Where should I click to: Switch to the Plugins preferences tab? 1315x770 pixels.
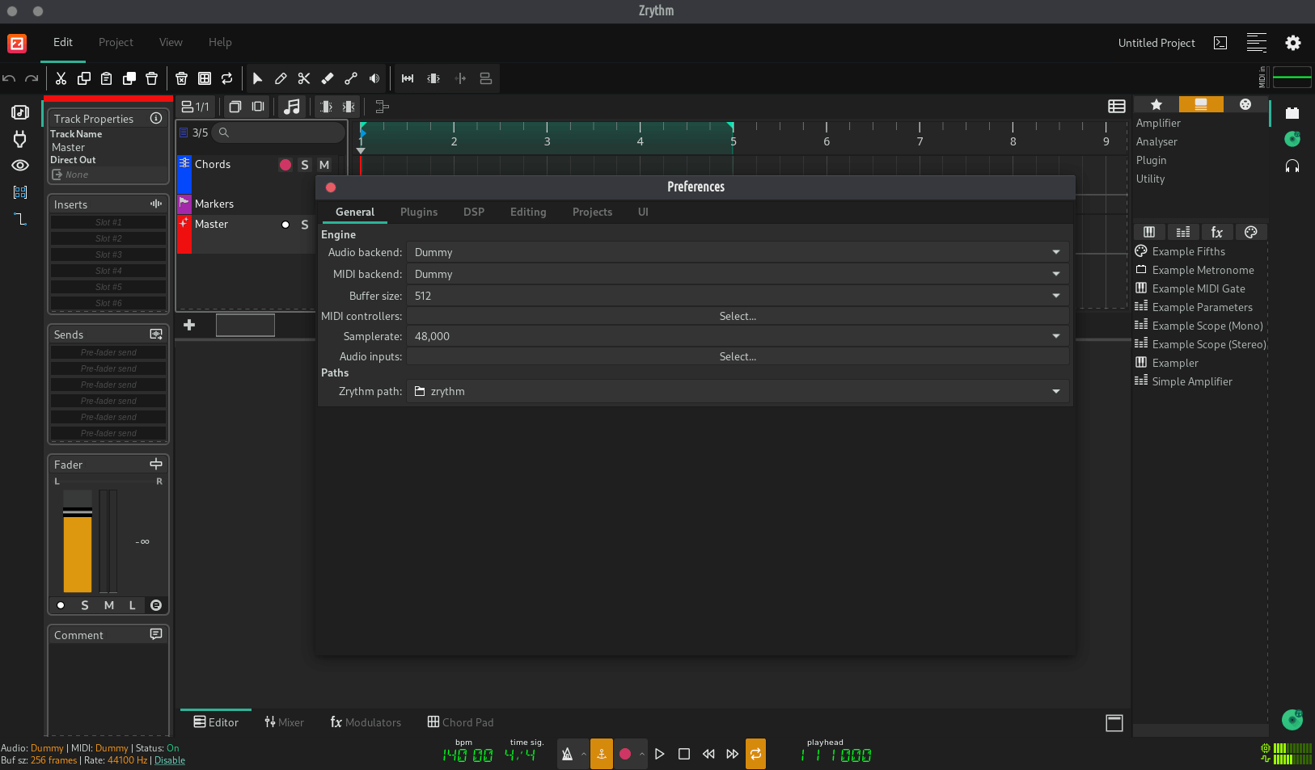click(419, 212)
